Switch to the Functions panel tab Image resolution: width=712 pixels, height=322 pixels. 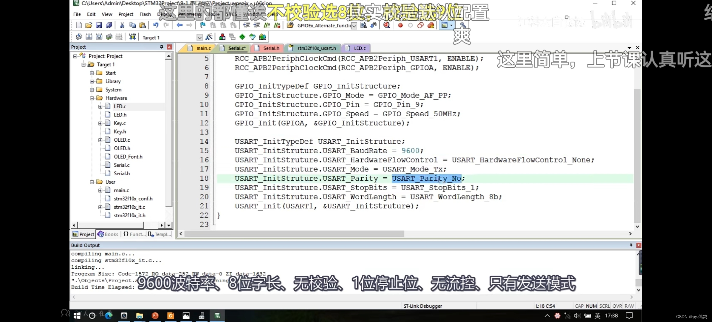click(x=134, y=234)
